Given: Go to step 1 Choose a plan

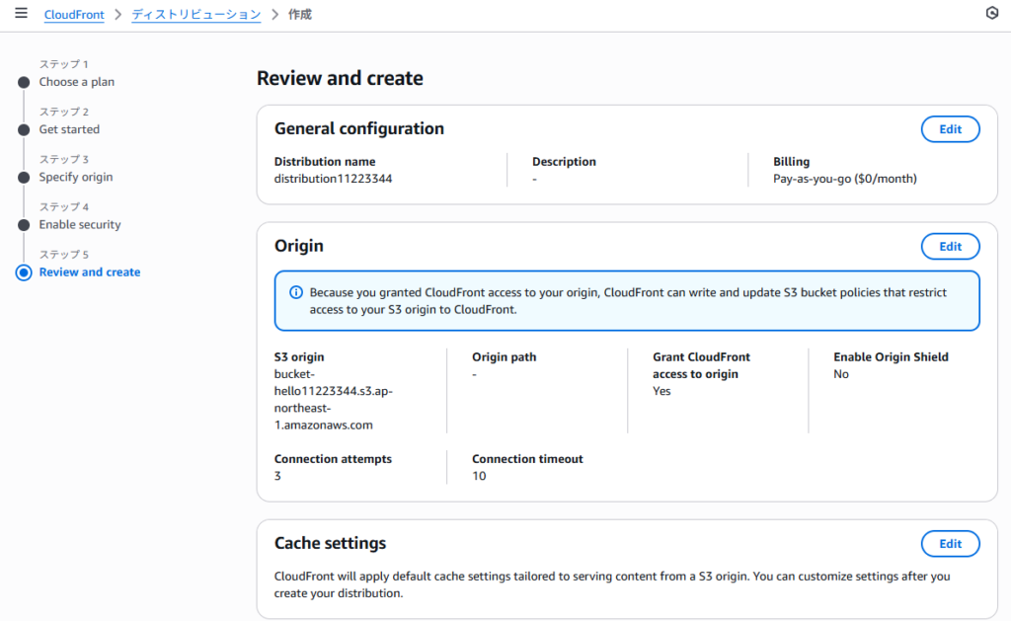Looking at the screenshot, I should [77, 82].
